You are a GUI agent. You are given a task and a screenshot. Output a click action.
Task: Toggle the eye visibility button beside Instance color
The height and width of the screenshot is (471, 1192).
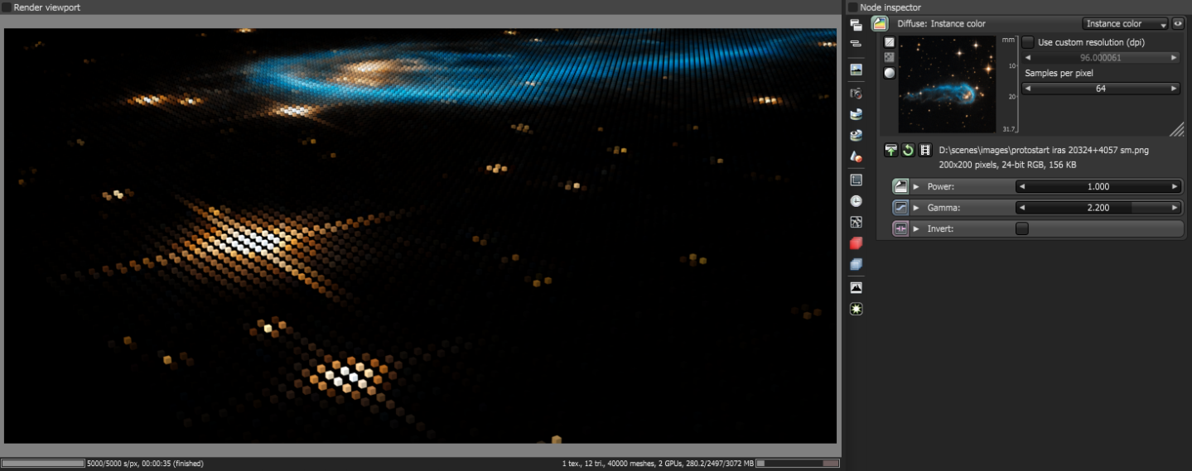coord(1178,24)
